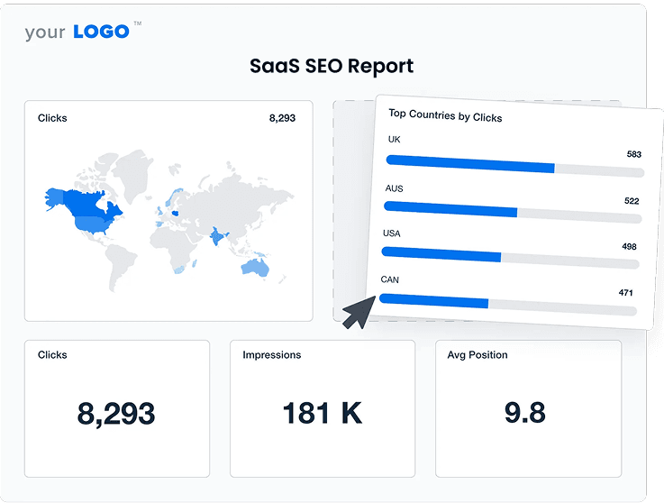Click the 471 value for CAN
The width and height of the screenshot is (664, 503).
point(626,292)
